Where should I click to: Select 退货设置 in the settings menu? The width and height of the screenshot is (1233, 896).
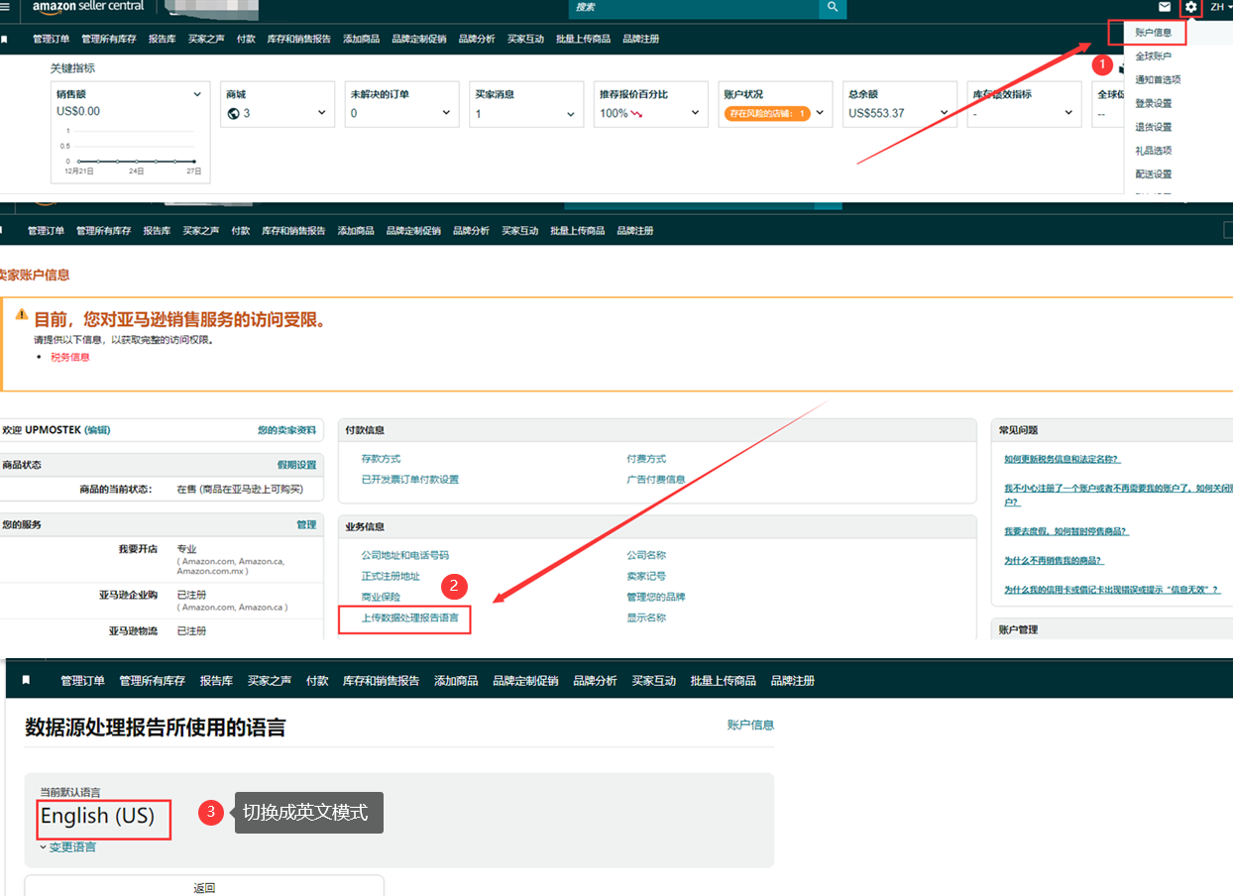click(x=1154, y=127)
